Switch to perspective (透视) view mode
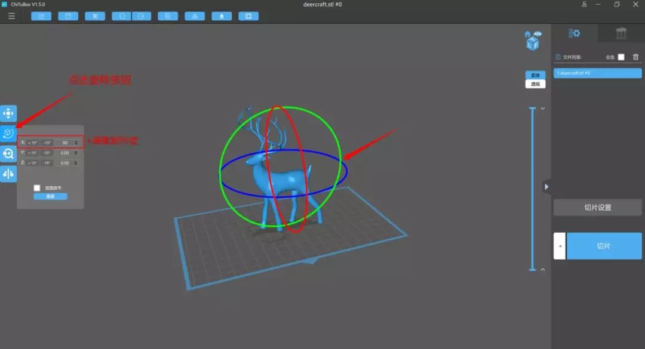Viewport: 645px width, 349px height. coord(535,84)
